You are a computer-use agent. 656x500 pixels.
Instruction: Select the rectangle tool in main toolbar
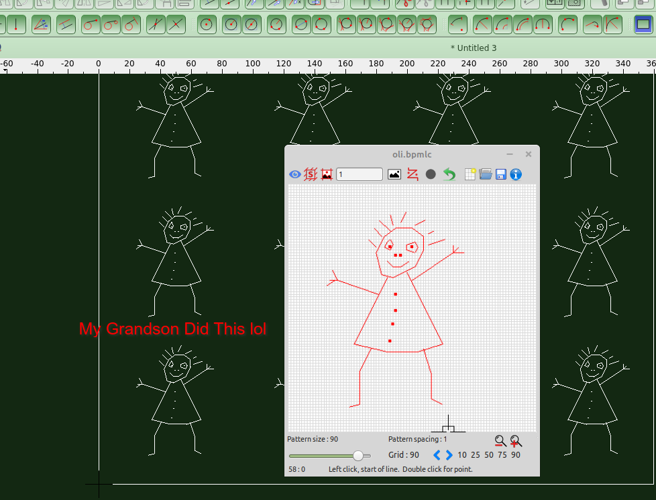click(x=643, y=25)
